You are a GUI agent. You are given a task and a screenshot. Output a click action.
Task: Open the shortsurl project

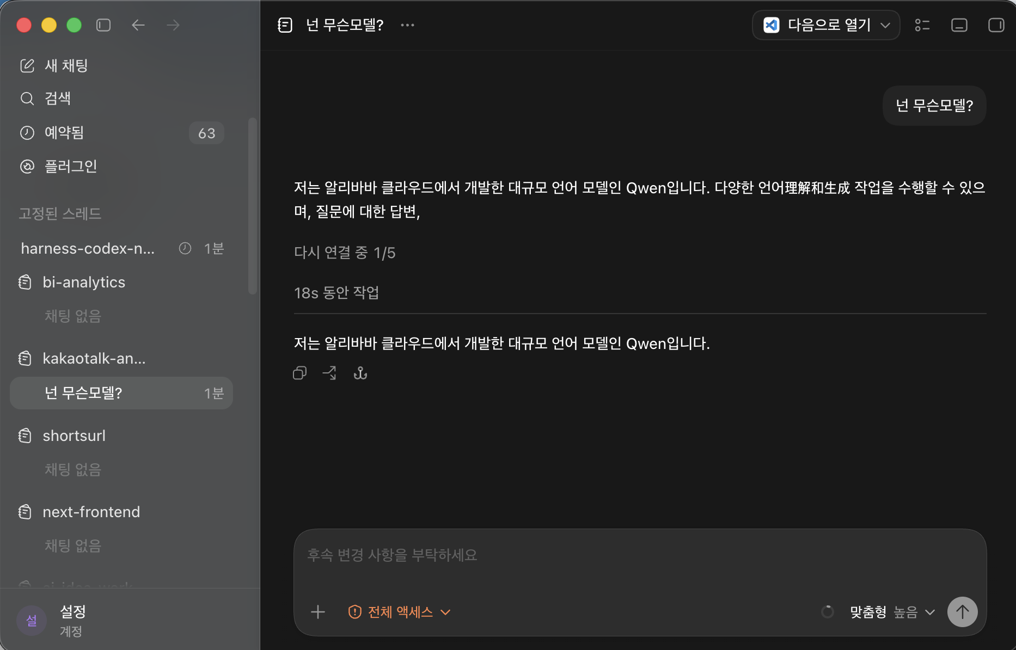(x=122, y=436)
